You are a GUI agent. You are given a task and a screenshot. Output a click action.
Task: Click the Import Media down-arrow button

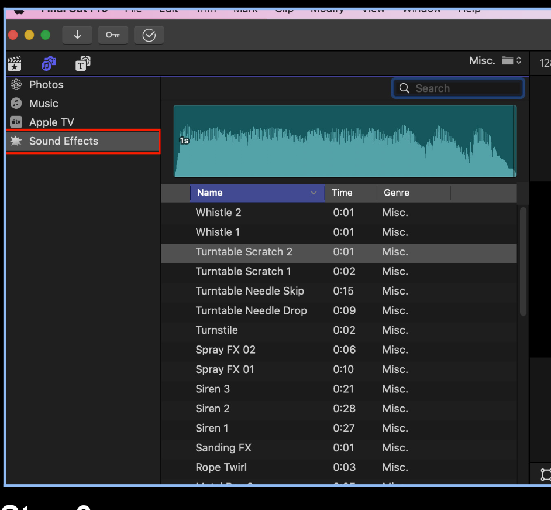point(77,35)
